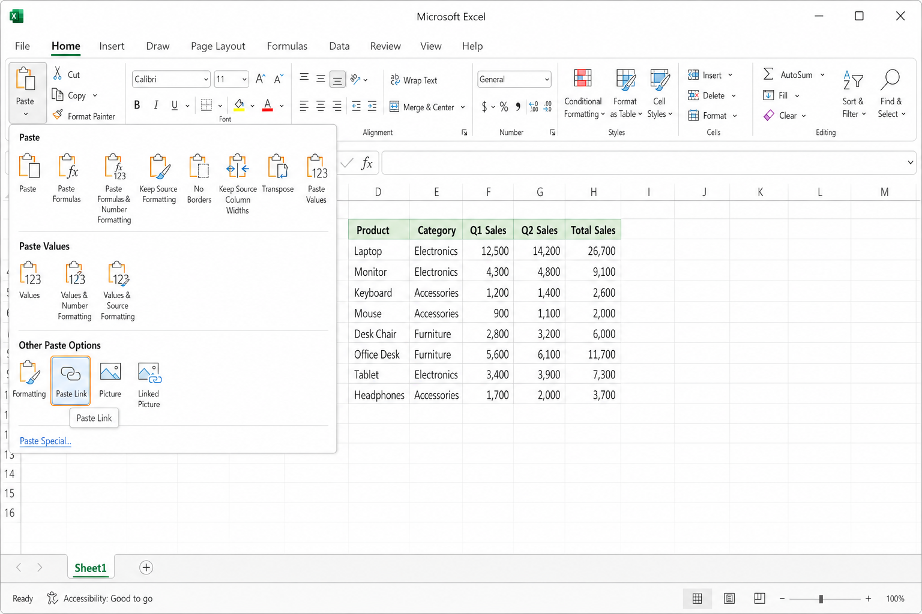Open Format as Table gallery

point(625,94)
